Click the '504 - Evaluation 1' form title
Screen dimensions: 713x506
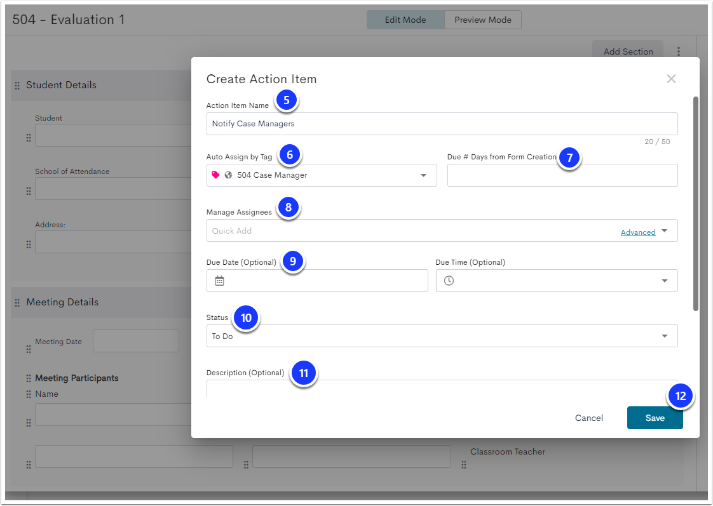[x=69, y=20]
